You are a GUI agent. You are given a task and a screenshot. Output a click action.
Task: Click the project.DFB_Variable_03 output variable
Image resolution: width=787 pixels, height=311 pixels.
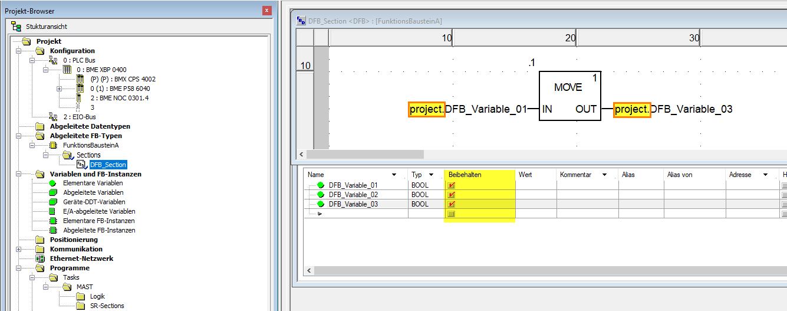(x=673, y=109)
